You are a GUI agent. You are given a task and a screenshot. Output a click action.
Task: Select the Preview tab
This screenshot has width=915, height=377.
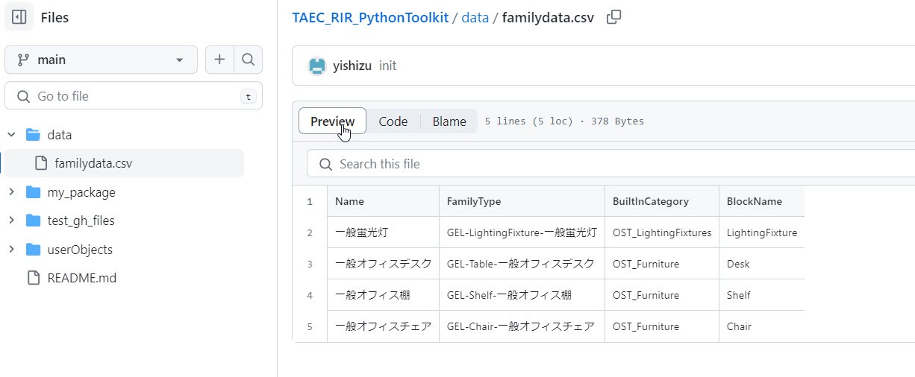pyautogui.click(x=332, y=121)
